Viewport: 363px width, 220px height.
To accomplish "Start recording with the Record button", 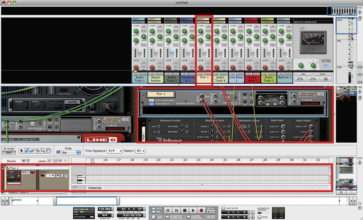I will [201, 210].
